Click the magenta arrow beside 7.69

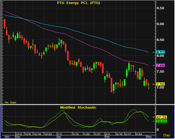coord(153,65)
